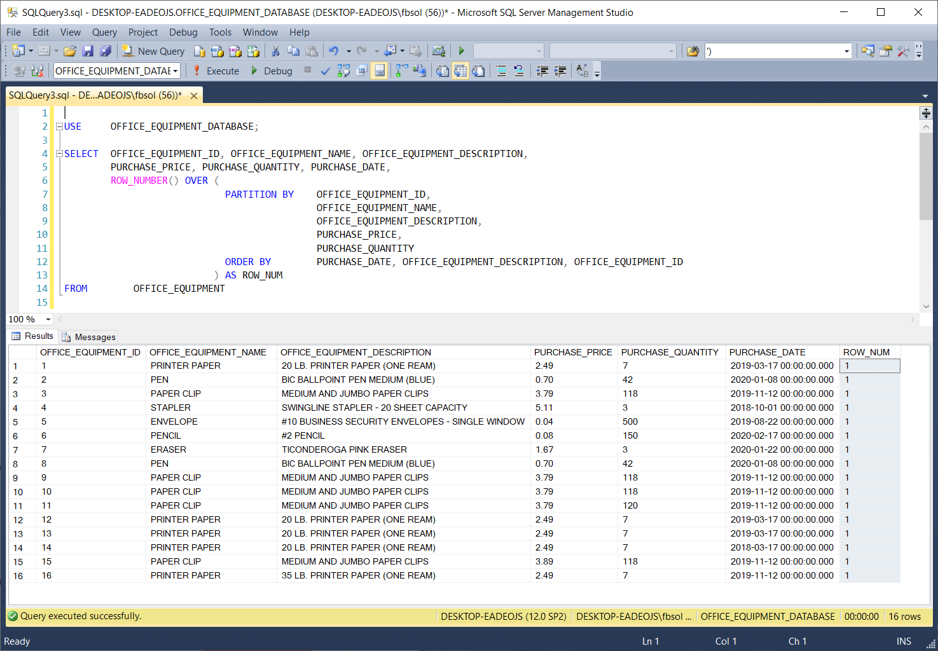The image size is (938, 651).
Task: Click the Cut scissors icon
Action: pos(275,51)
